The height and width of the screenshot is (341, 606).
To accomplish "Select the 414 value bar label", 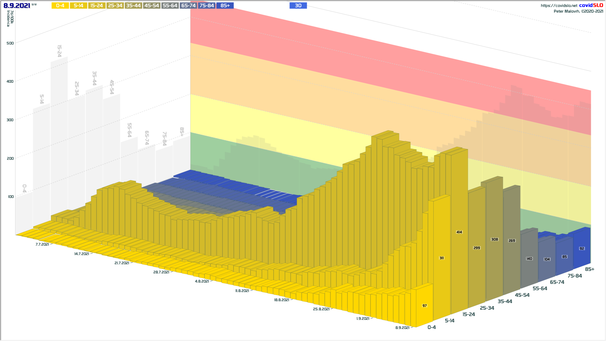I will (459, 232).
